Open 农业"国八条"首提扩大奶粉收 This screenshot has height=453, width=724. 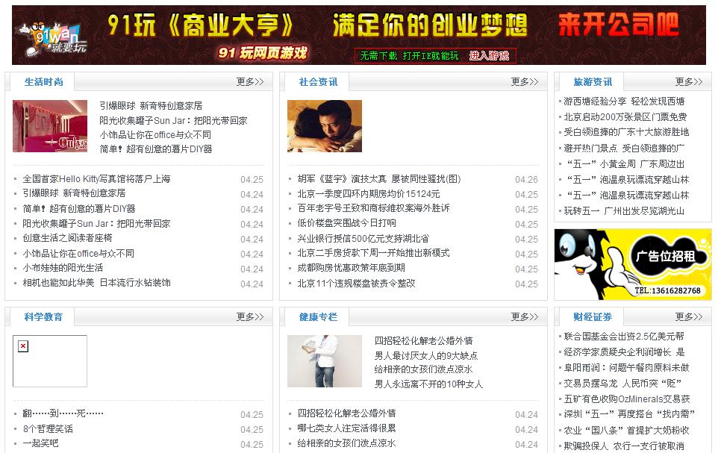click(x=626, y=431)
